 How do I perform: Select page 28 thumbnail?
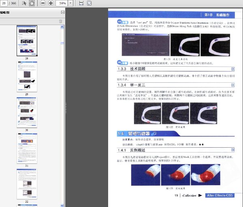click(27, 41)
